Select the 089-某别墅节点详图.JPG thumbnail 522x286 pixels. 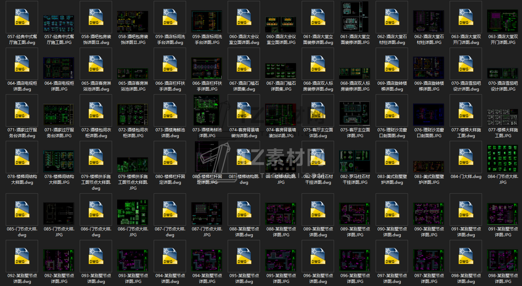pyautogui.click(x=355, y=214)
